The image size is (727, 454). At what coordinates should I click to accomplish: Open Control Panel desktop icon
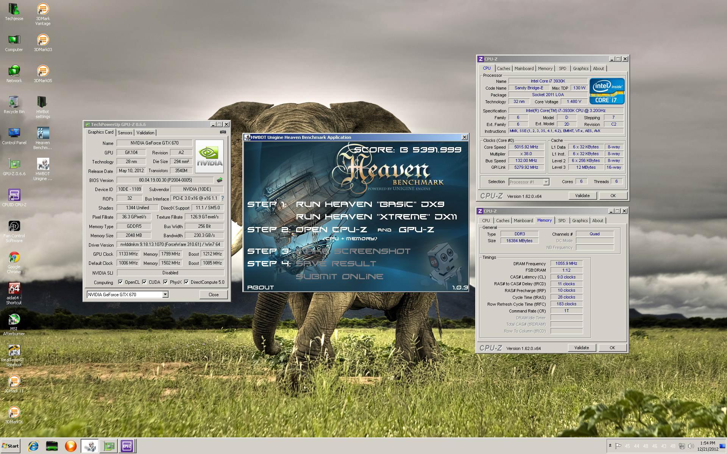click(x=14, y=136)
